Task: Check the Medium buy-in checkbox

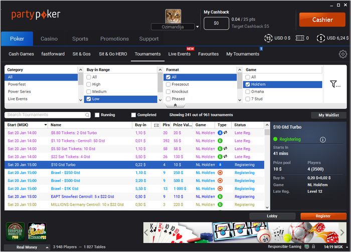Action: [x=89, y=91]
